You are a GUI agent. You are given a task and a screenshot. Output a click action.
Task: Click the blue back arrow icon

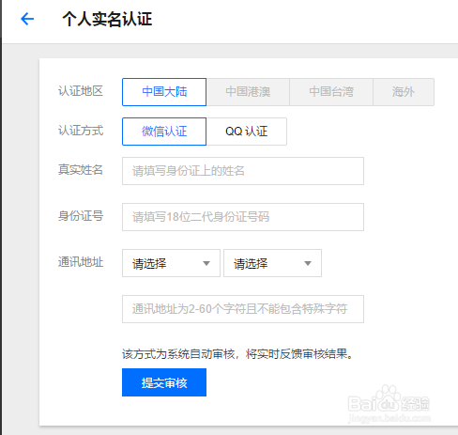(x=27, y=19)
